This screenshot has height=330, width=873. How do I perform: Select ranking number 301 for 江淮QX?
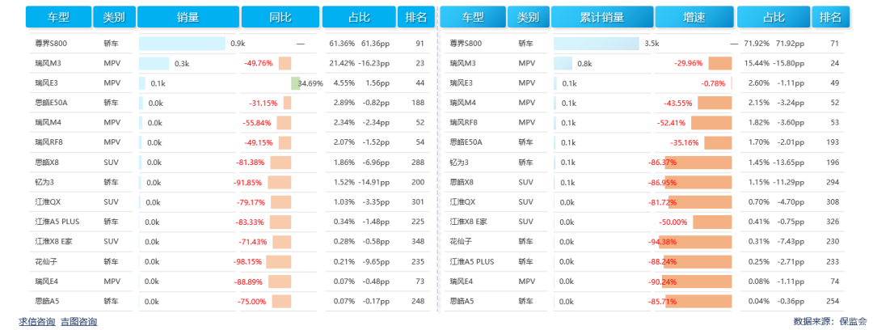point(418,202)
